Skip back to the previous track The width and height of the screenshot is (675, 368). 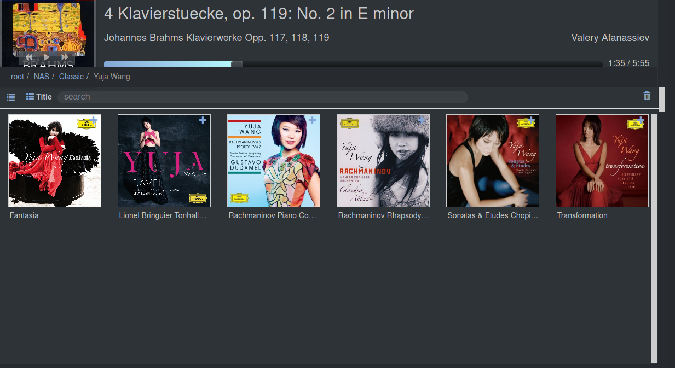click(x=29, y=57)
